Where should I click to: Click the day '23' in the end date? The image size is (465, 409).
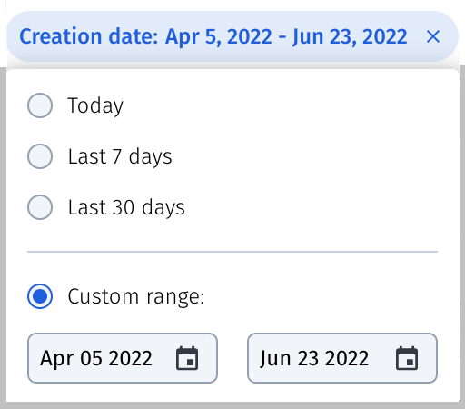tap(308, 358)
